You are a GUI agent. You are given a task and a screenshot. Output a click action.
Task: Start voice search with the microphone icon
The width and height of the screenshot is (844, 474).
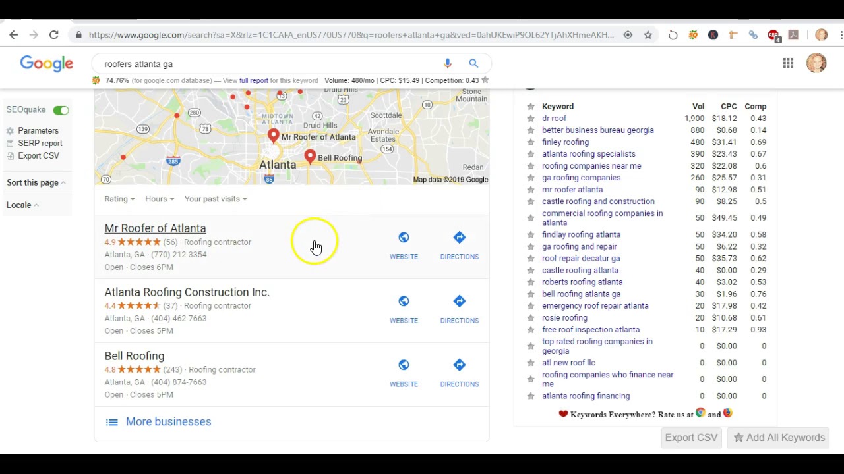(448, 63)
